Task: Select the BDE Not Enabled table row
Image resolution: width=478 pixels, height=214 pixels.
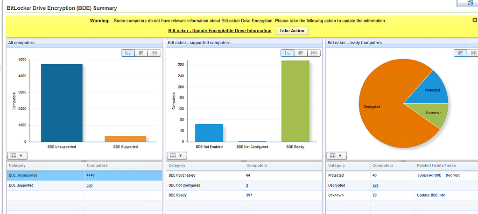Action: (x=244, y=175)
